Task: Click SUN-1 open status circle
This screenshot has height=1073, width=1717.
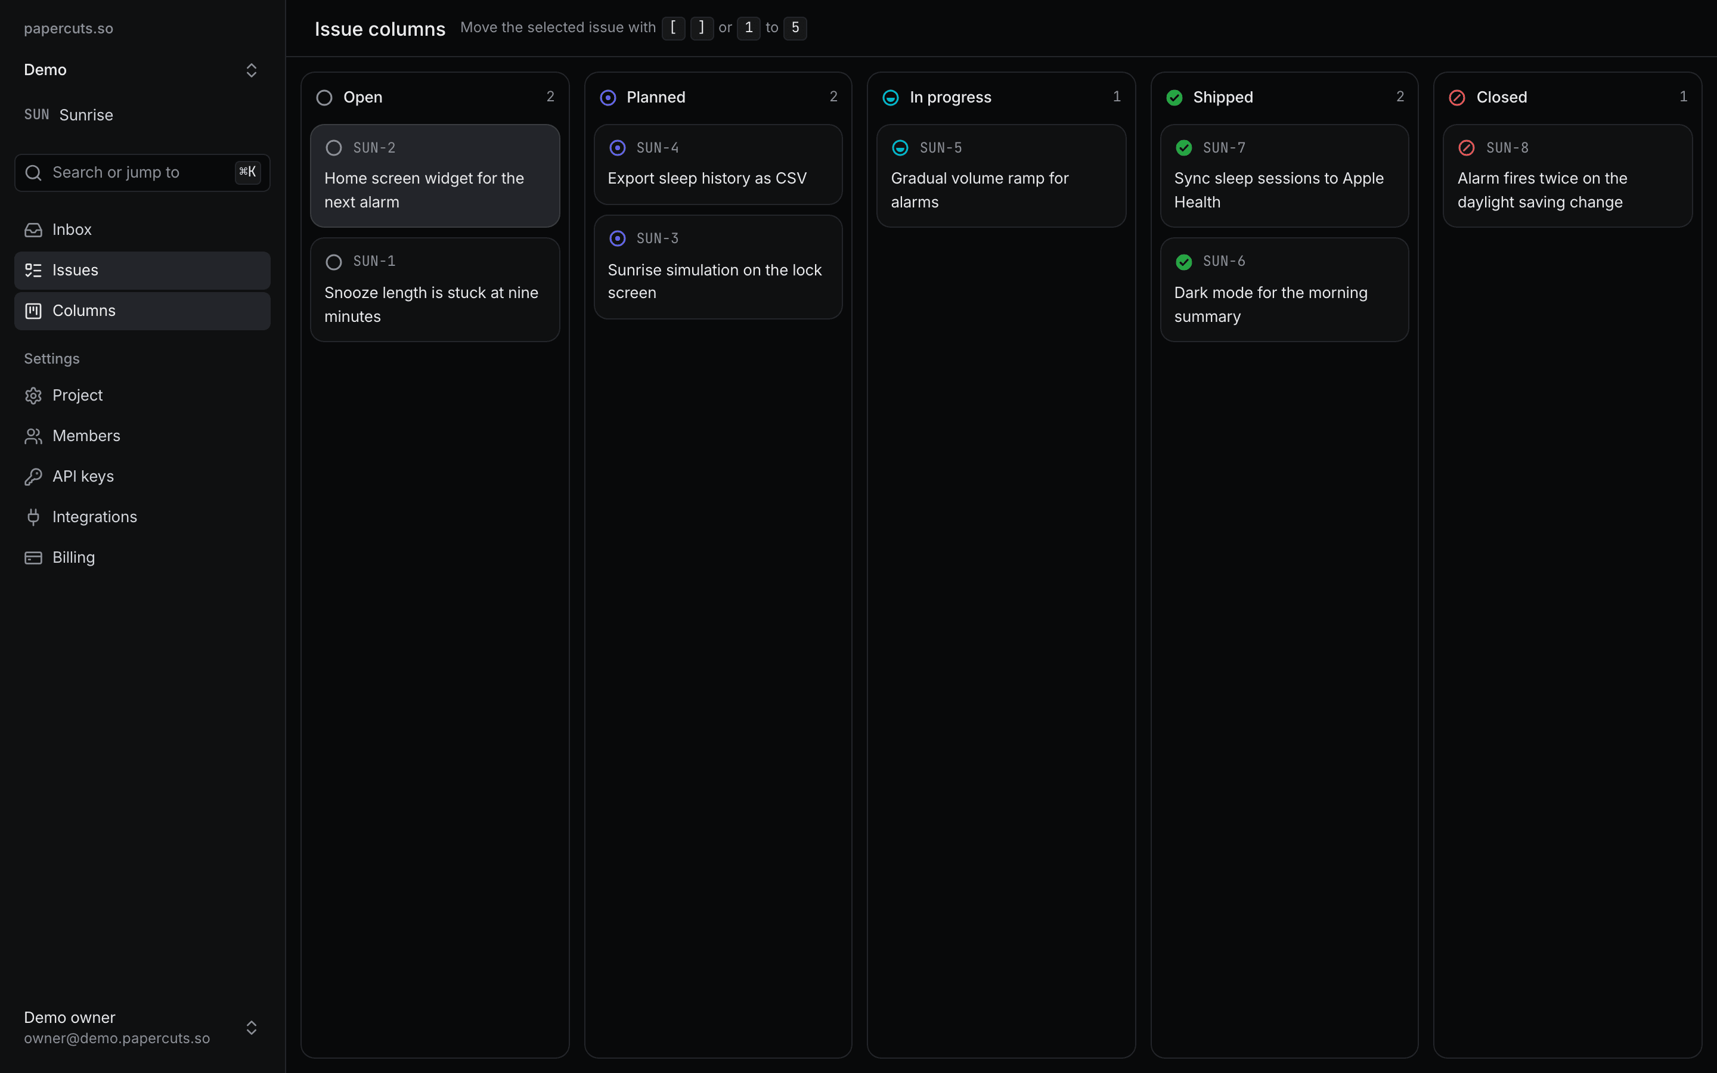Action: click(333, 262)
